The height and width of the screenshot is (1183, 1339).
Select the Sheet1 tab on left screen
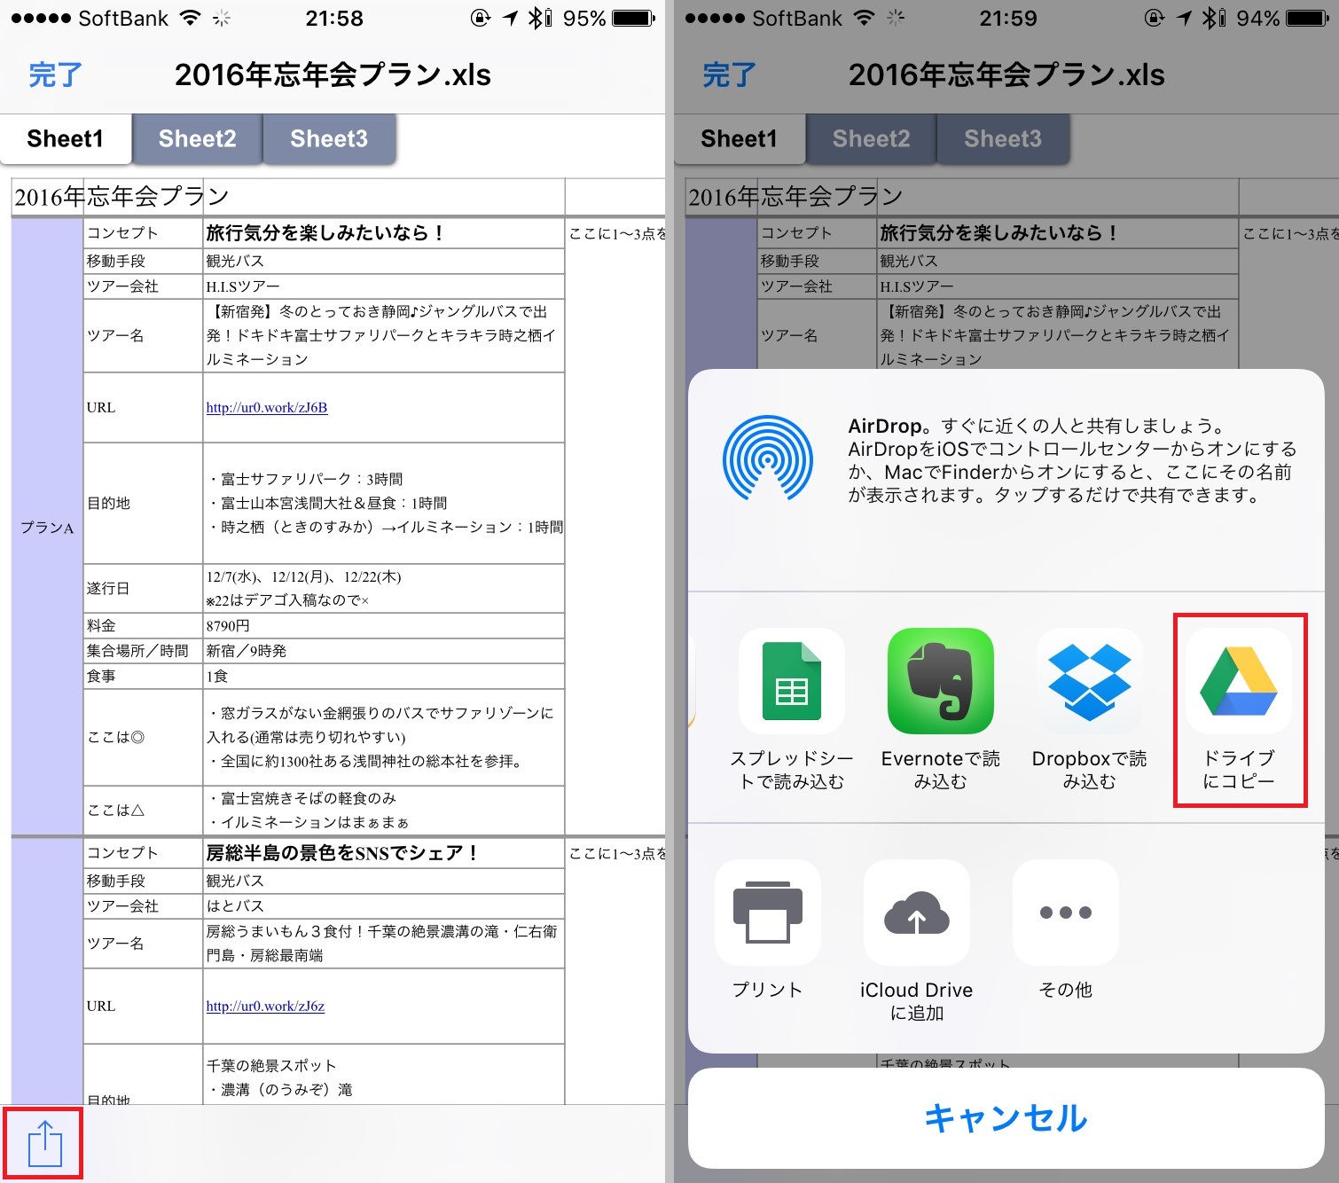click(x=66, y=139)
